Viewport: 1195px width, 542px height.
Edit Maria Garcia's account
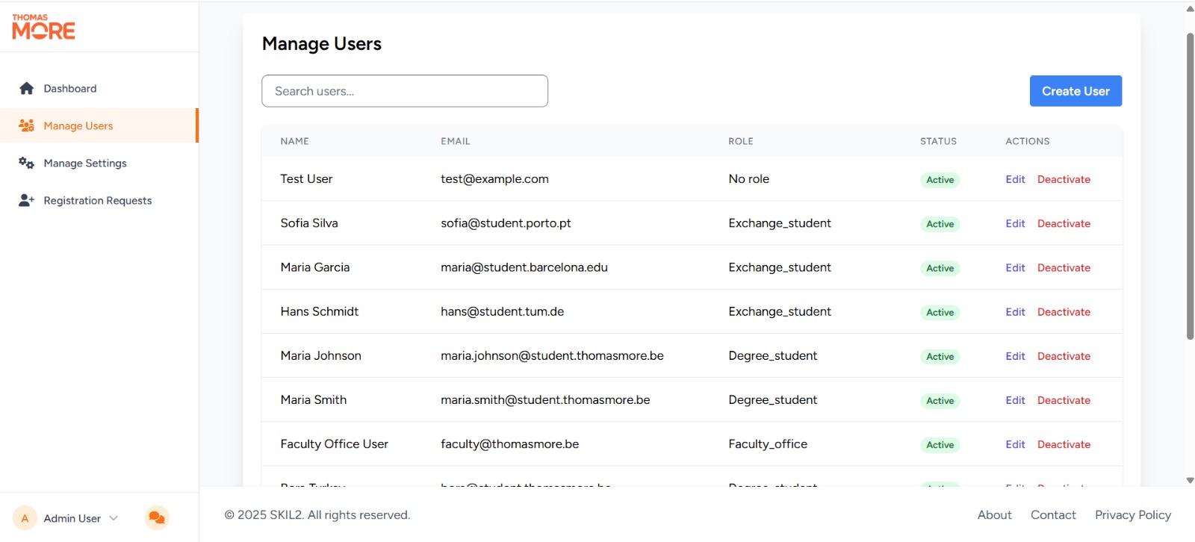[x=1015, y=267]
